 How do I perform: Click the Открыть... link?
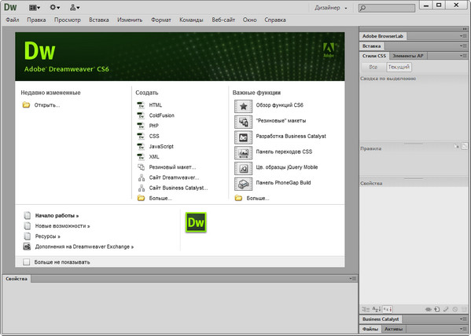tap(47, 105)
